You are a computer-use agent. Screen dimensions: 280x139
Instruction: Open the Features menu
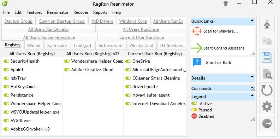tap(34, 12)
